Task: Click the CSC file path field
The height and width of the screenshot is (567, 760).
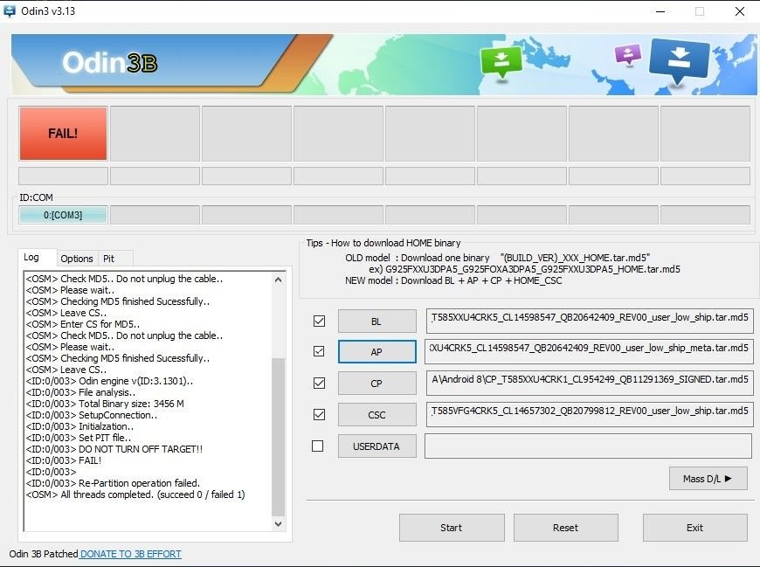Action: pos(590,415)
